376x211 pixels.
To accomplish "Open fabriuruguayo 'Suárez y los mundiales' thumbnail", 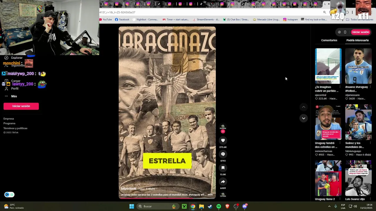I will click(x=358, y=122).
